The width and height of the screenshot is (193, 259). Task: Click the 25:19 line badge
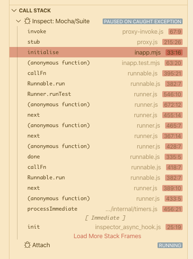(x=174, y=227)
